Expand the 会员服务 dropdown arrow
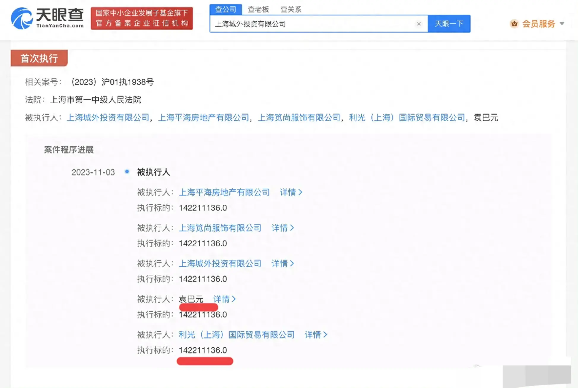 562,24
